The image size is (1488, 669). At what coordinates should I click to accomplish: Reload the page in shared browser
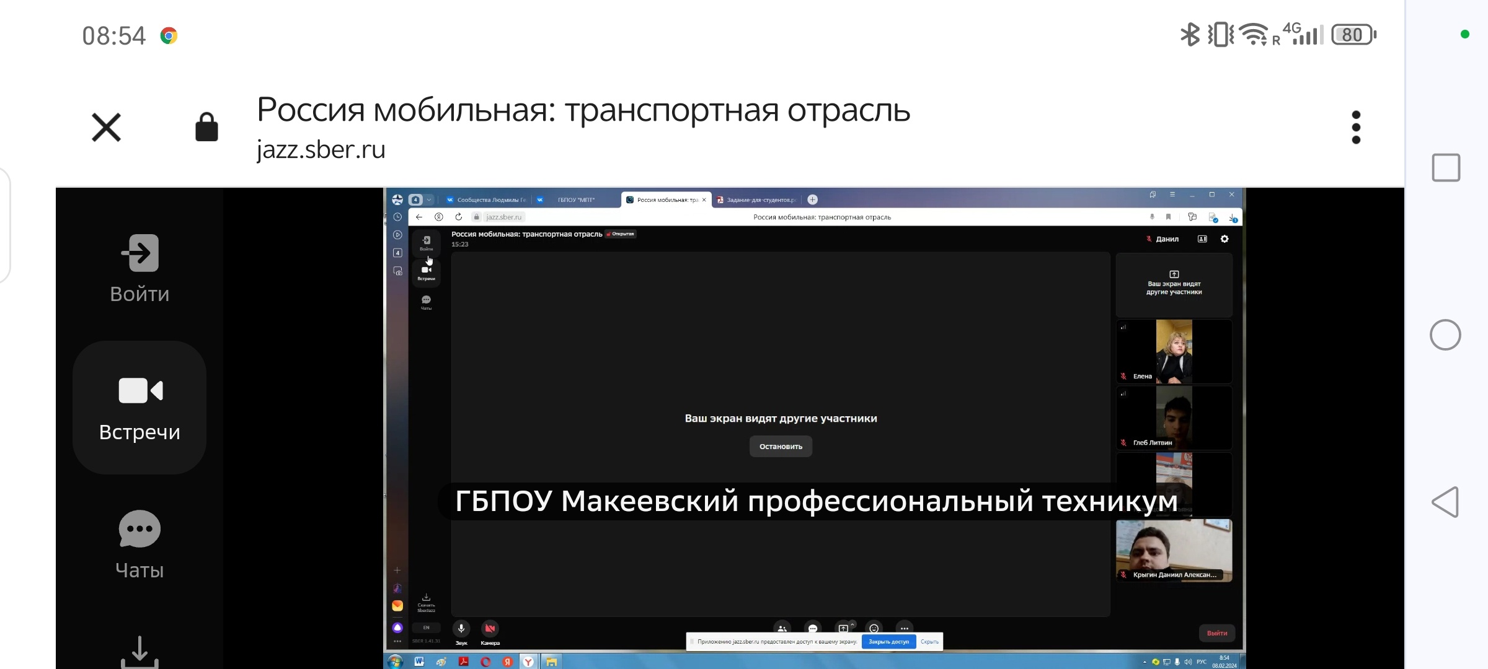(458, 217)
